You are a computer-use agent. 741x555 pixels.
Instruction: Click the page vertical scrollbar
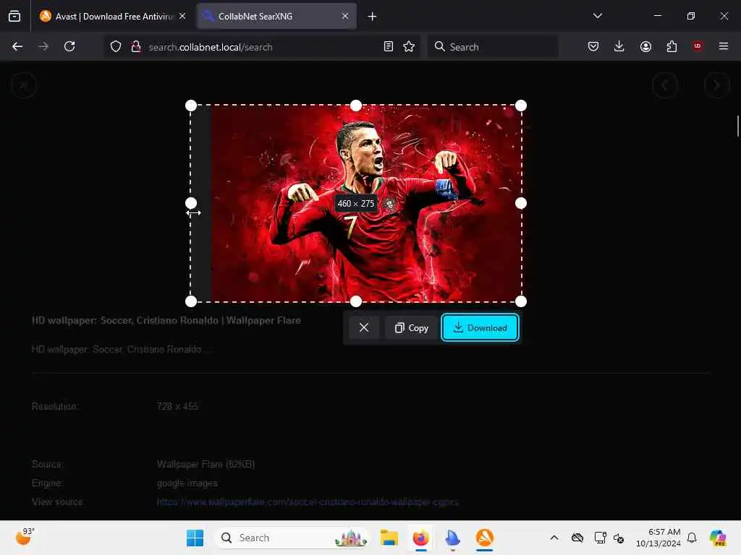tap(737, 126)
